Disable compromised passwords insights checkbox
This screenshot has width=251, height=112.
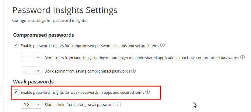click(16, 45)
